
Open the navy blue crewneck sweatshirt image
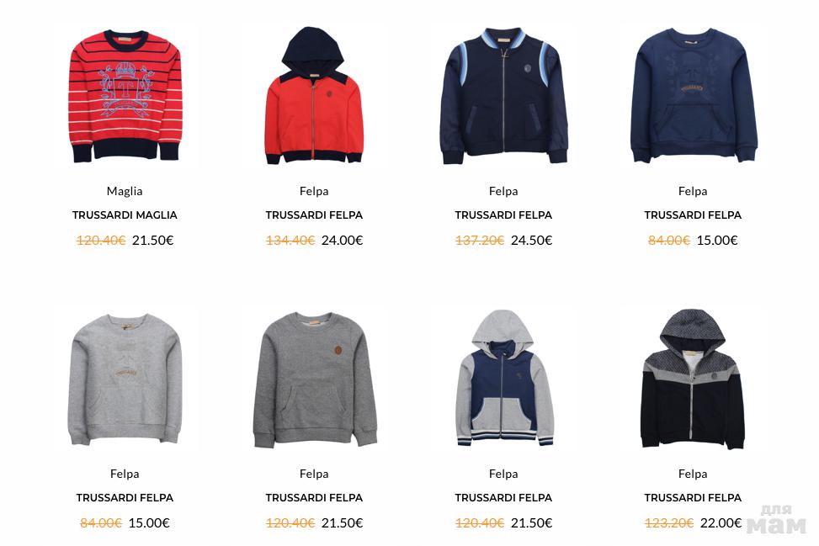coord(693,96)
